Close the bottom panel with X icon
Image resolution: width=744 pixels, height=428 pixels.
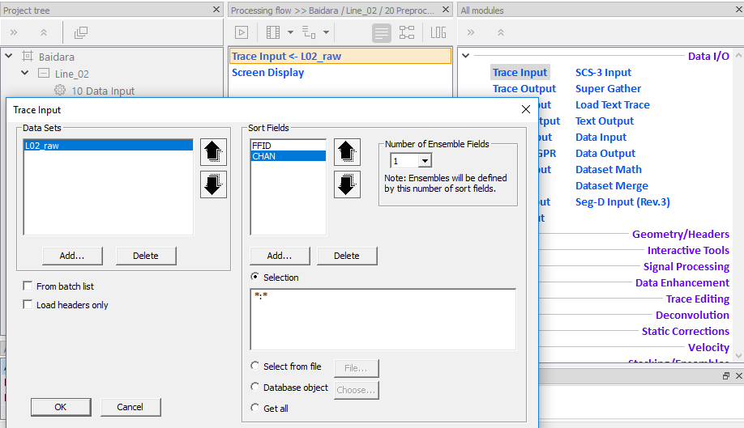[739, 375]
